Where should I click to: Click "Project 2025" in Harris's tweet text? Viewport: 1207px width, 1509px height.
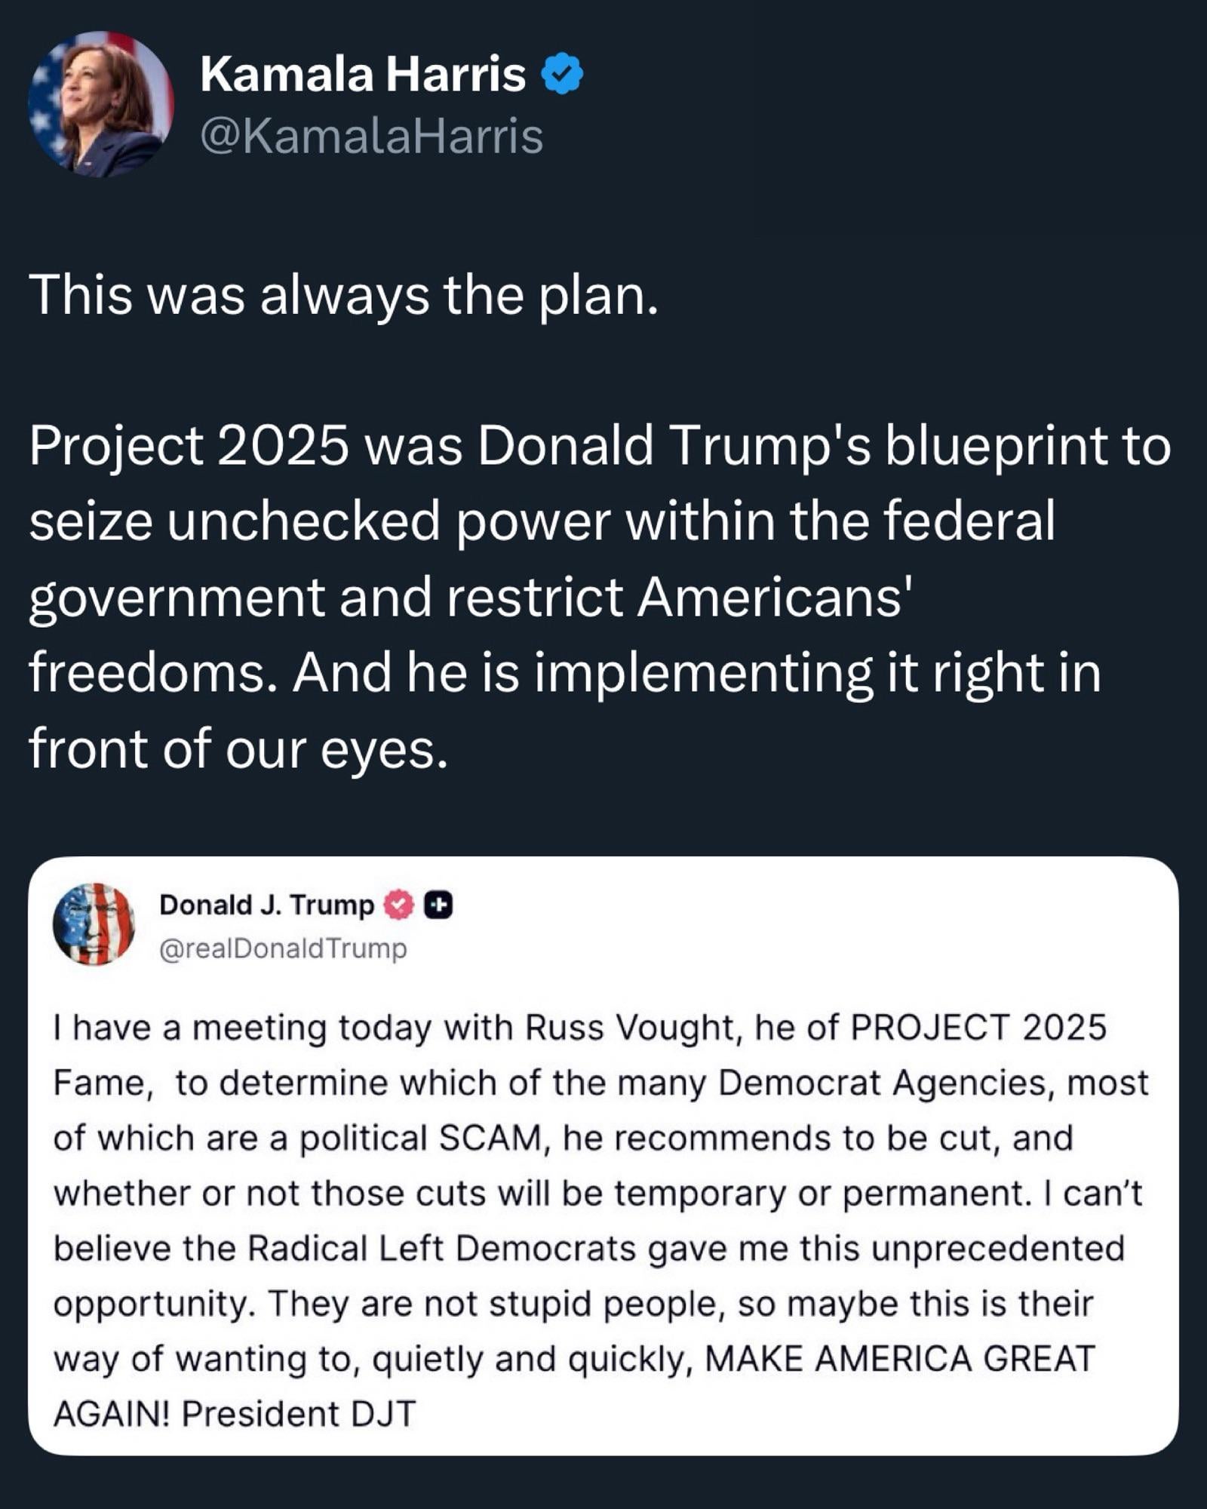point(189,446)
